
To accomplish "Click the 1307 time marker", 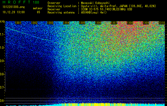I will (114, 23).
